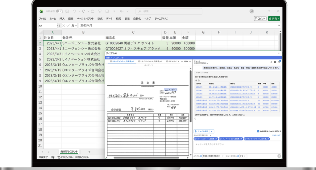Click the fx insert function icon

coord(73,26)
